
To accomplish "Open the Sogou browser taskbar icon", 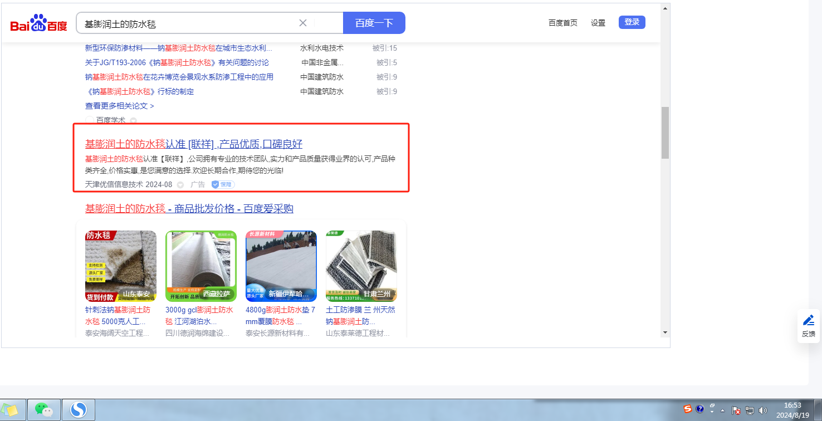I will tap(79, 410).
